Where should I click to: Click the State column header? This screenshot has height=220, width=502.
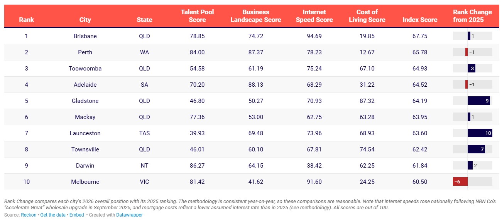(144, 20)
